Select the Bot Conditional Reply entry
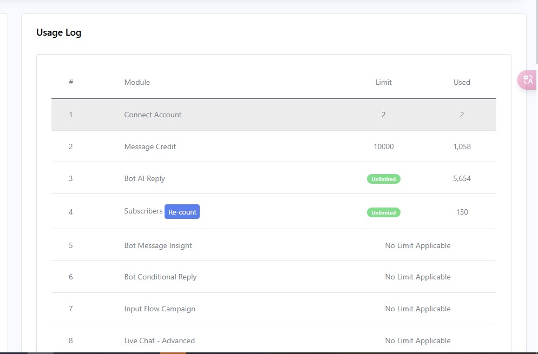The height and width of the screenshot is (354, 538). point(160,277)
